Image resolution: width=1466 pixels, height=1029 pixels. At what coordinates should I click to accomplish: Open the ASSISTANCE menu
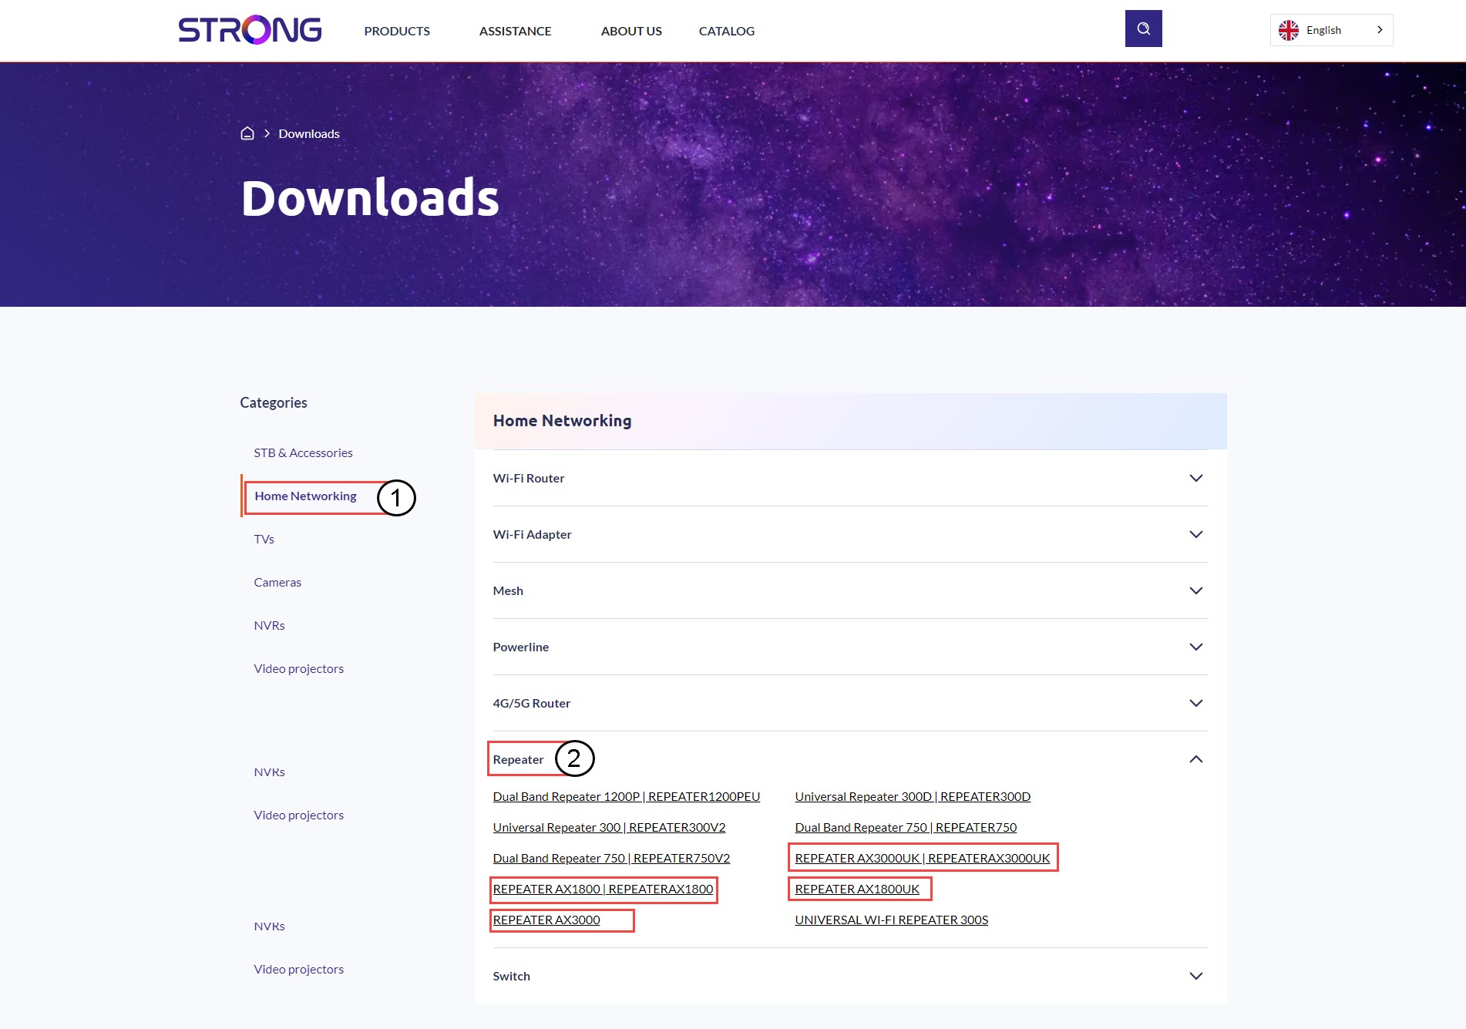pos(515,31)
